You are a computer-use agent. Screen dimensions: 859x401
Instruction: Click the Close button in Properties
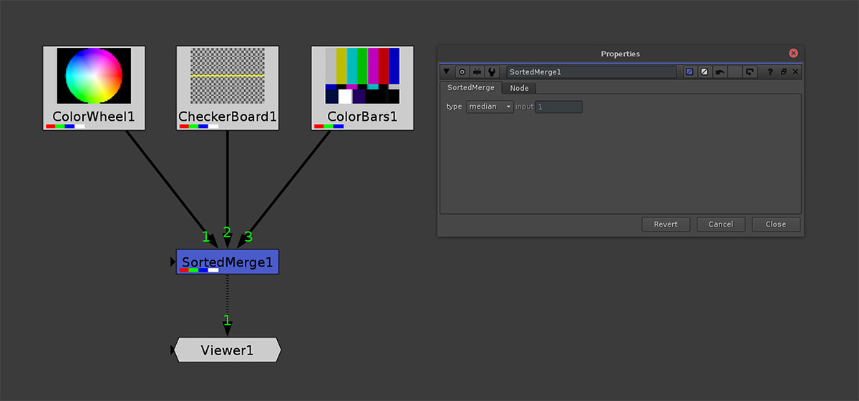coord(776,224)
